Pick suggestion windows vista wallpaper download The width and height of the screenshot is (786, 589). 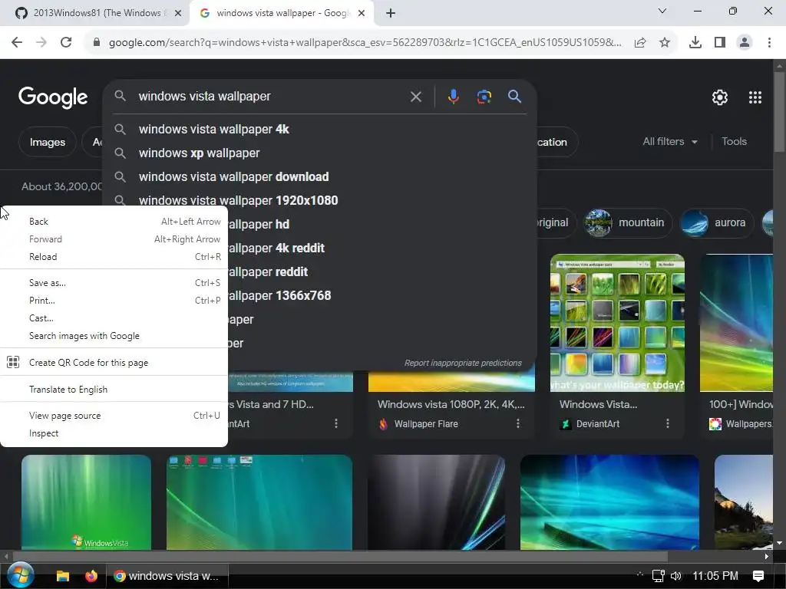320,177
